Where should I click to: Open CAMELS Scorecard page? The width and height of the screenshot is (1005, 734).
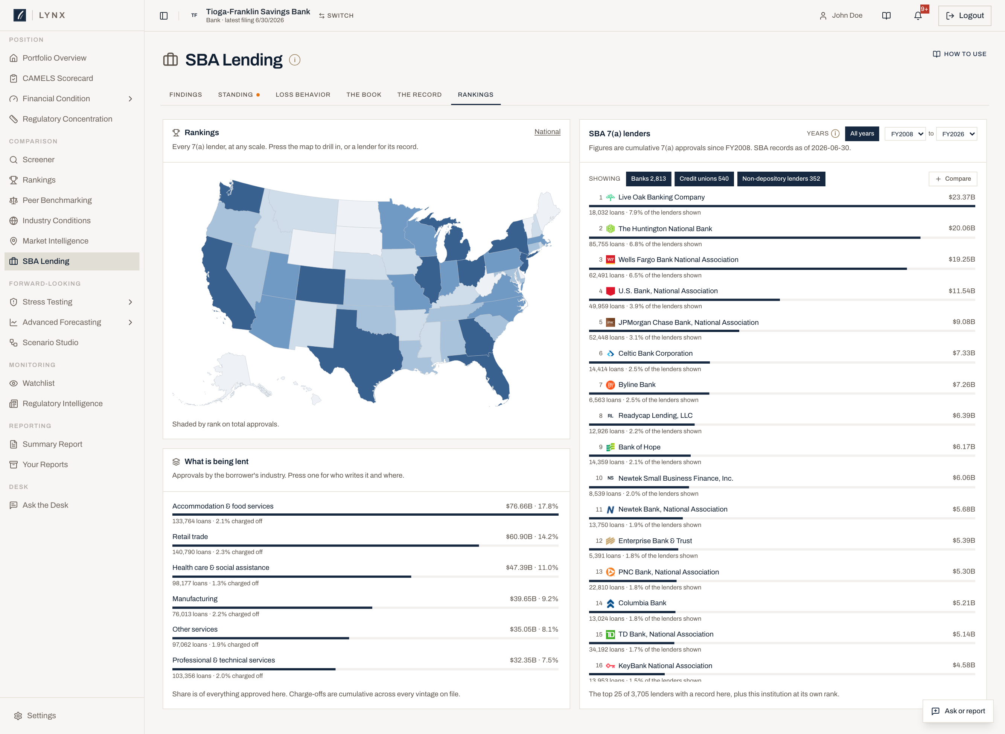click(x=72, y=78)
